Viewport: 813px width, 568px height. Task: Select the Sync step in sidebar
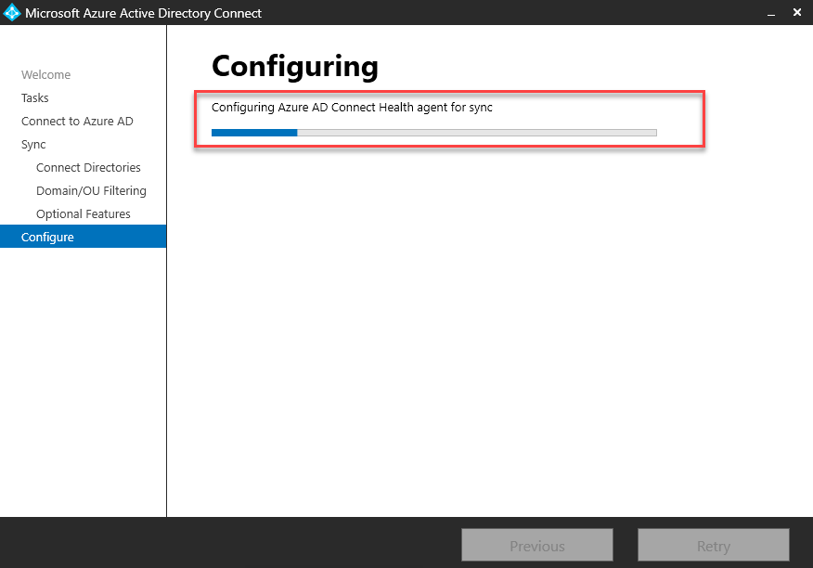coord(33,144)
